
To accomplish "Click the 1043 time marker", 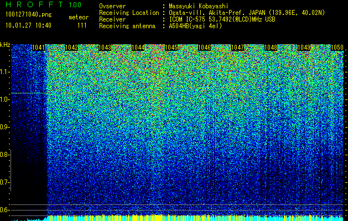I will coord(105,48).
